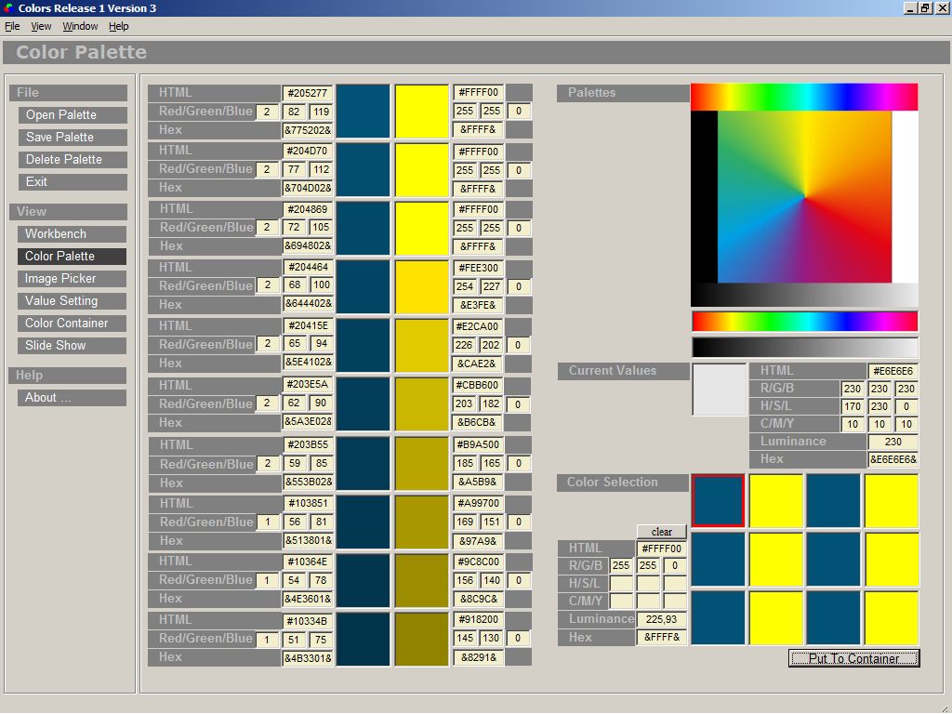The width and height of the screenshot is (952, 714).
Task: Click Exit in the sidebar
Action: 73,182
